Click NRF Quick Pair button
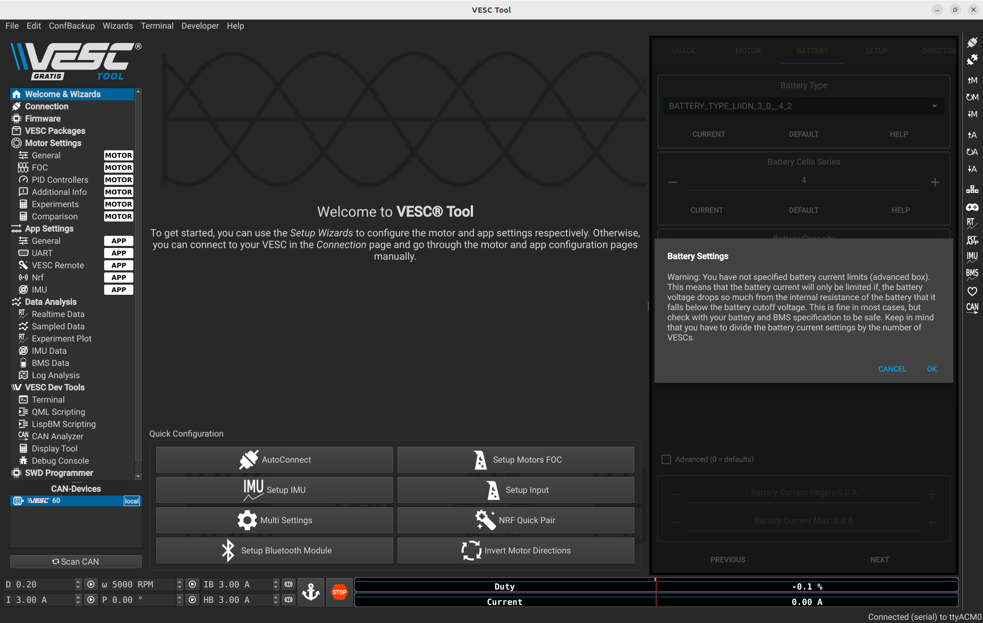 (516, 520)
